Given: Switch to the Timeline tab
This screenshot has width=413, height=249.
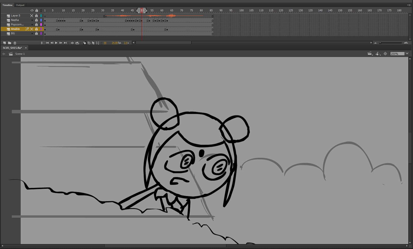Looking at the screenshot, I should click(7, 5).
